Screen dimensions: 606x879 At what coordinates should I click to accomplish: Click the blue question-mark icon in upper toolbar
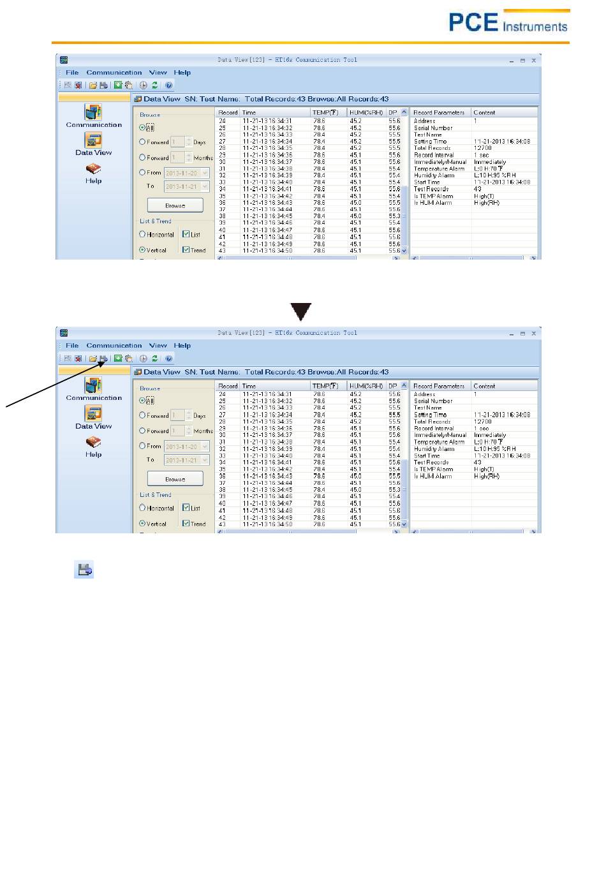click(169, 85)
